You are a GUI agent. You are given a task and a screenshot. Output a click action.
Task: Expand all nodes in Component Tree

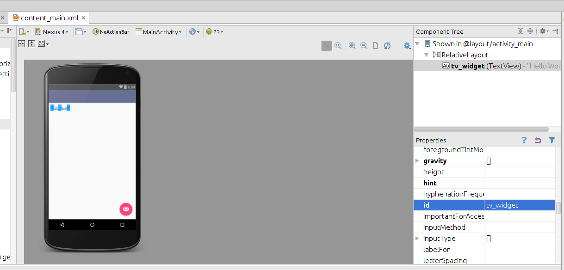click(521, 31)
